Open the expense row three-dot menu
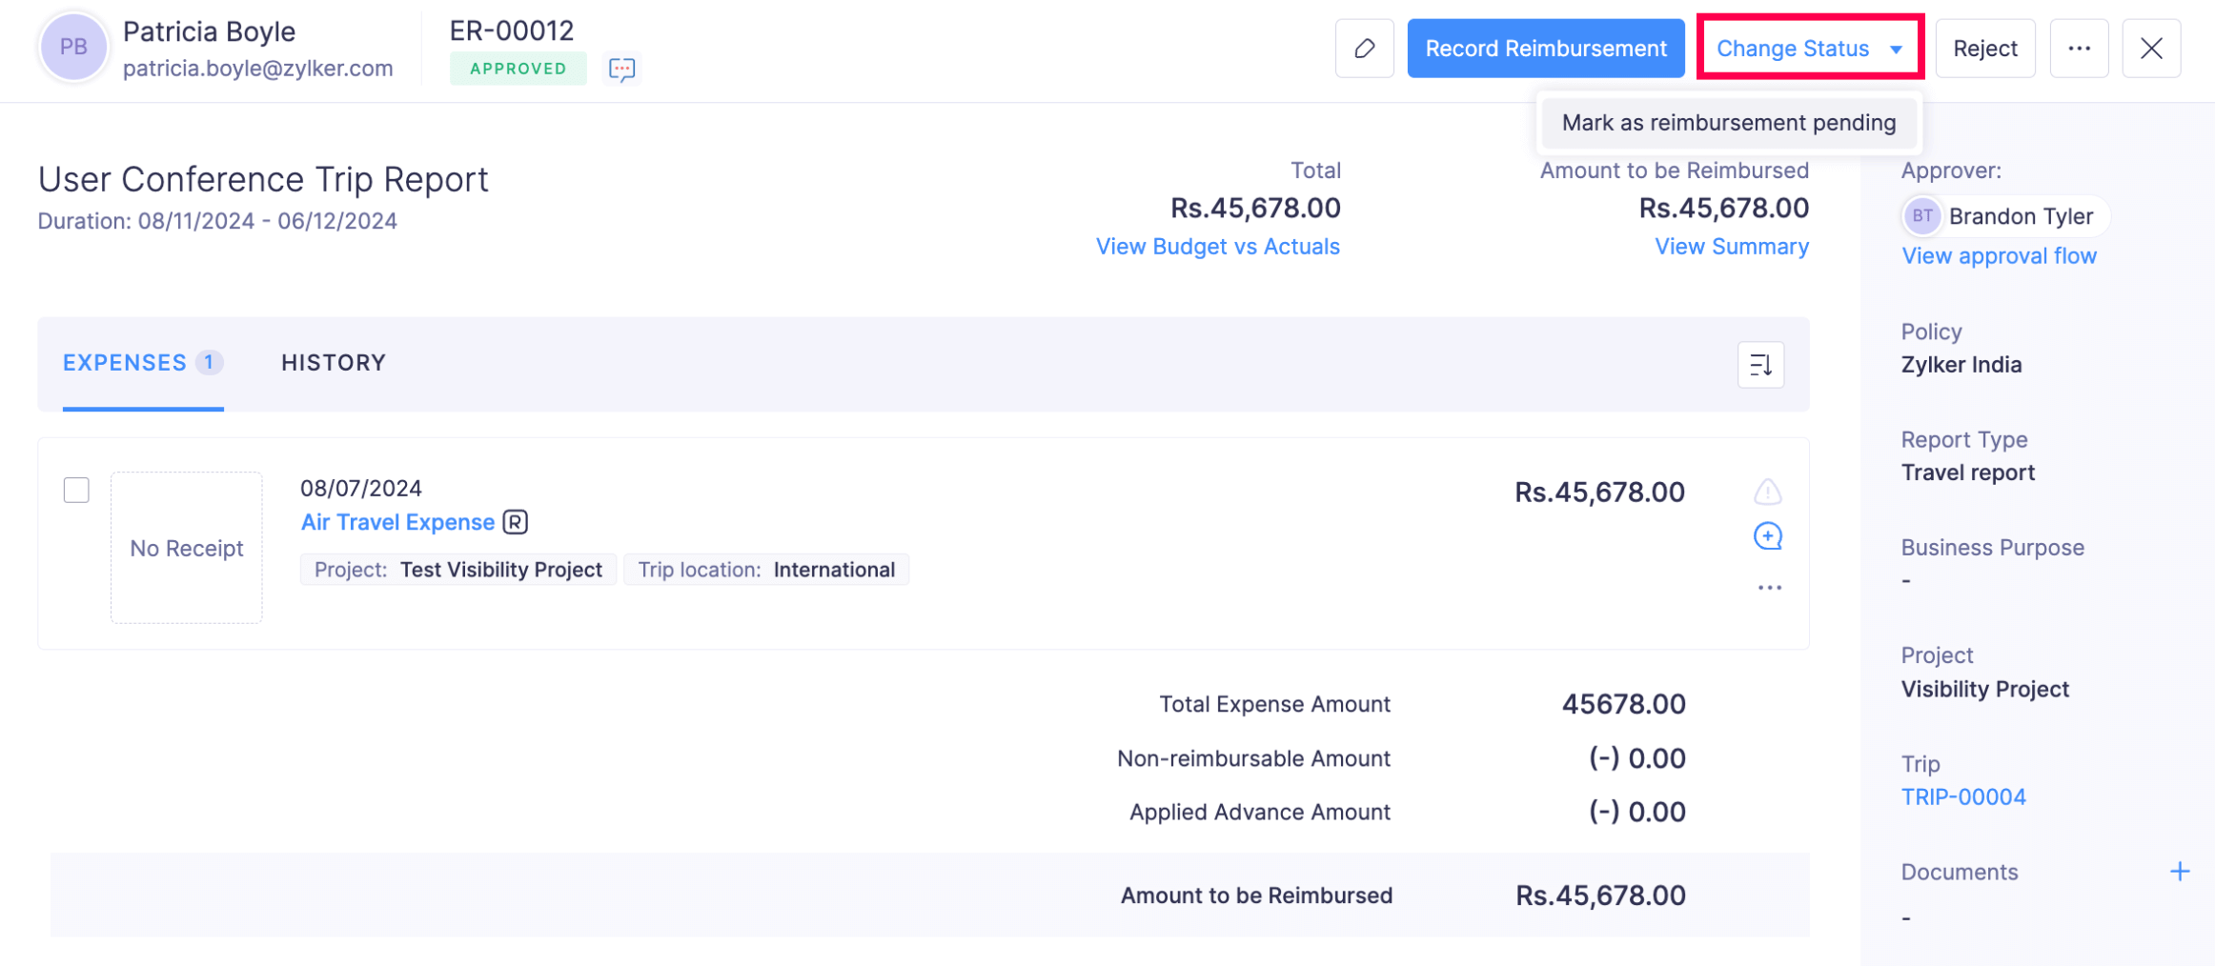 pos(1769,588)
